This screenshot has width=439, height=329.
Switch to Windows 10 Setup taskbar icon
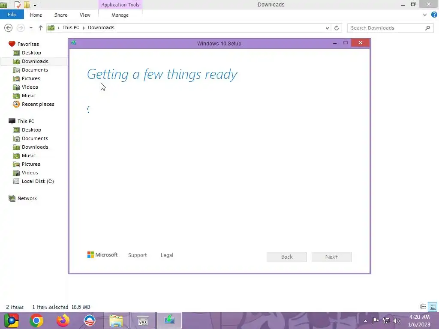click(169, 320)
